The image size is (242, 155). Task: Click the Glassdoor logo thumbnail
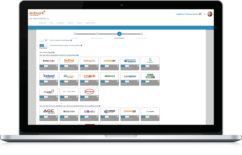pos(150,61)
